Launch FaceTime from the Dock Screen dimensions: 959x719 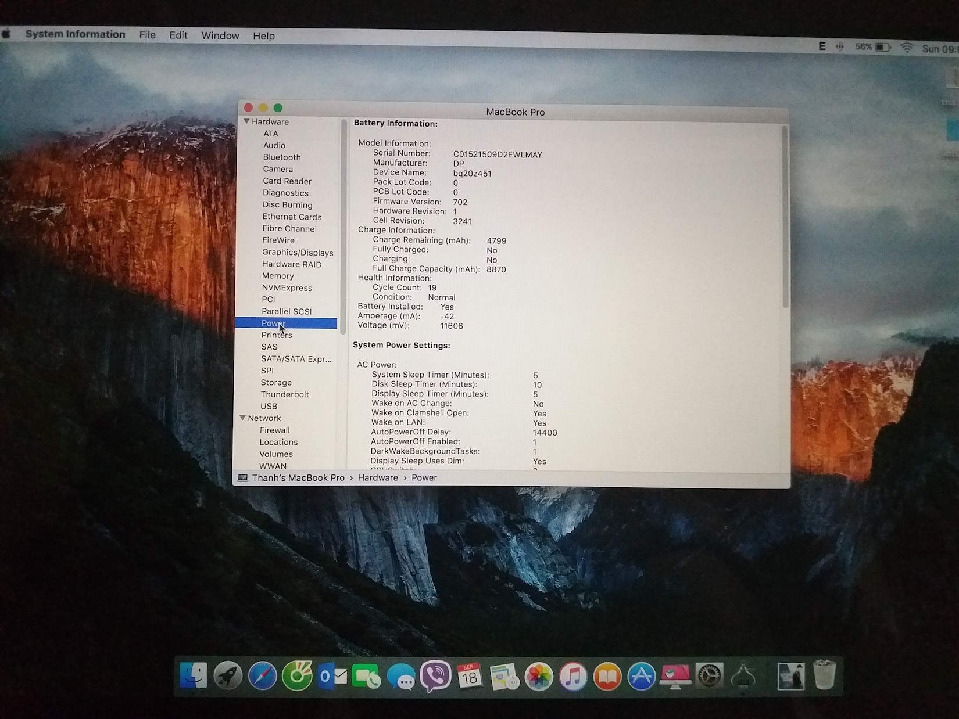coord(366,677)
